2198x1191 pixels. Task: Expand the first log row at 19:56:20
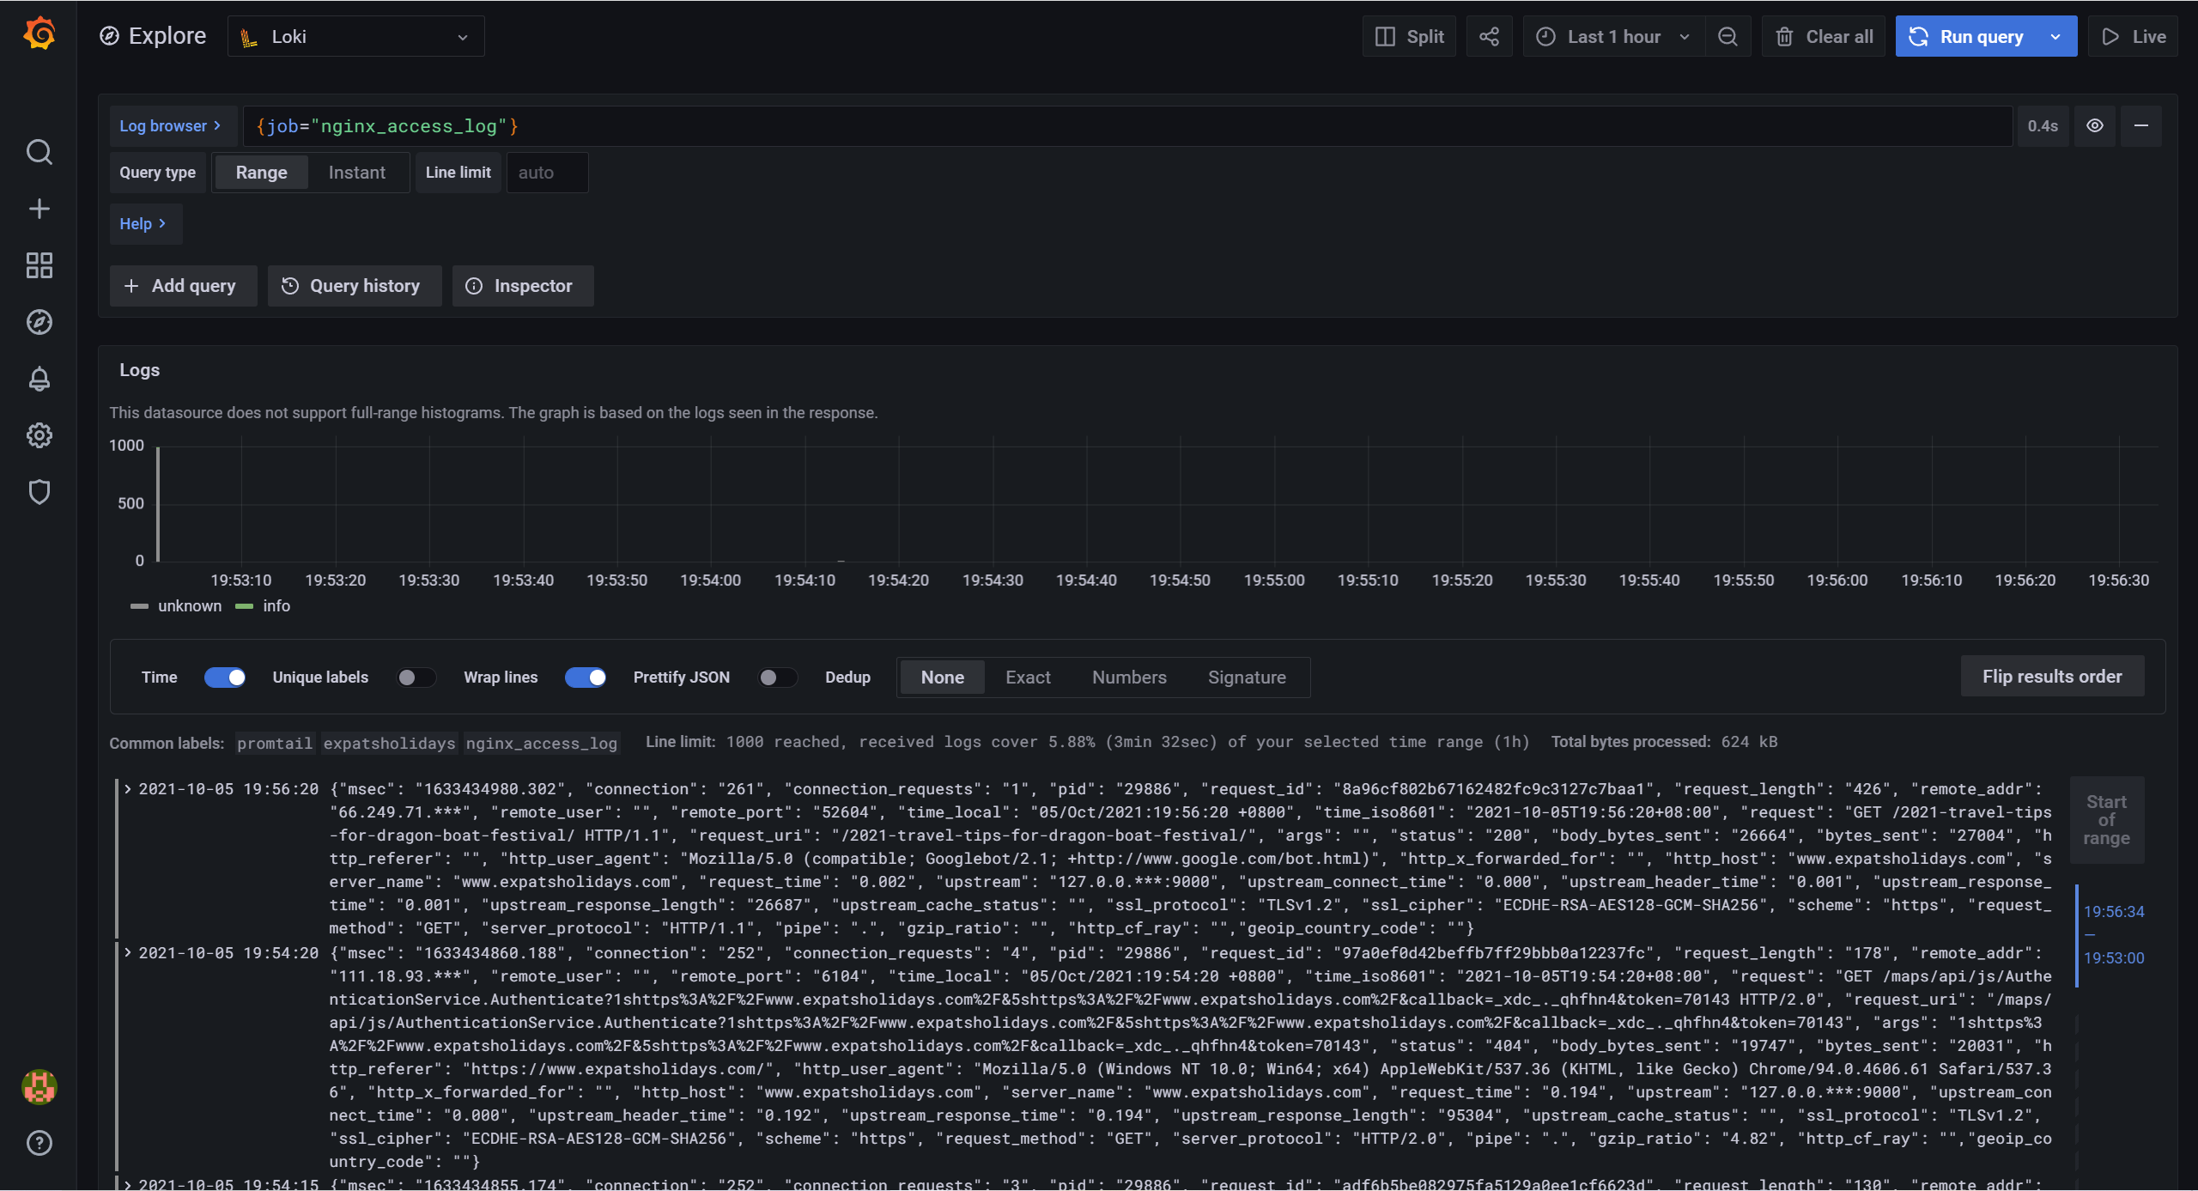[x=128, y=788]
